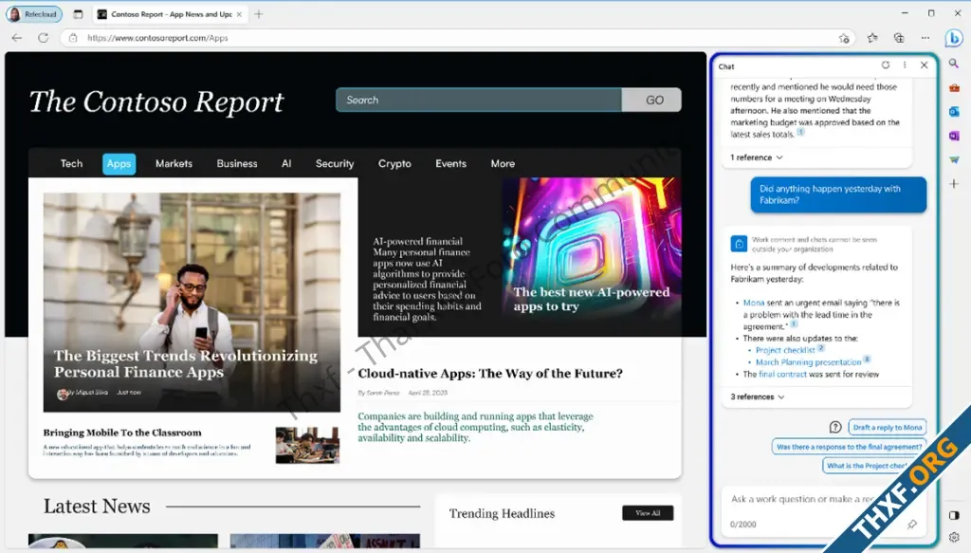Close the Contoso Report tab
Screen dimensions: 971x553
[x=239, y=14]
